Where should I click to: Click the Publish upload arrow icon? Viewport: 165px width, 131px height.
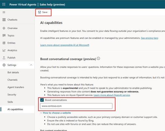point(4,58)
